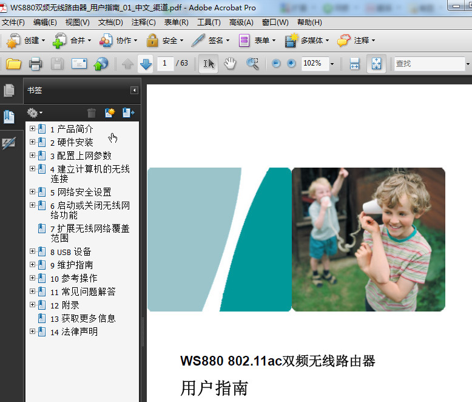Image resolution: width=472 pixels, height=402 pixels.
Task: Open the 视图(V) menu
Action: click(78, 22)
